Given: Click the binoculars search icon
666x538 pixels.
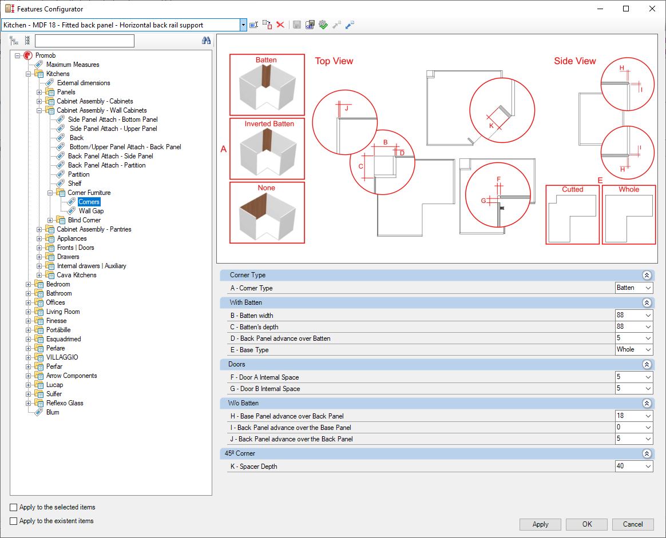Looking at the screenshot, I should [207, 41].
